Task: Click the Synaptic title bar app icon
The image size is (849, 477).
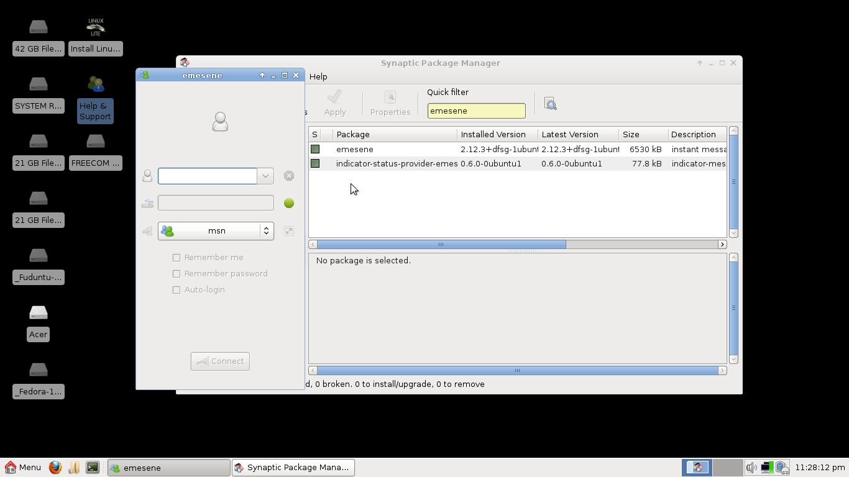Action: click(185, 63)
